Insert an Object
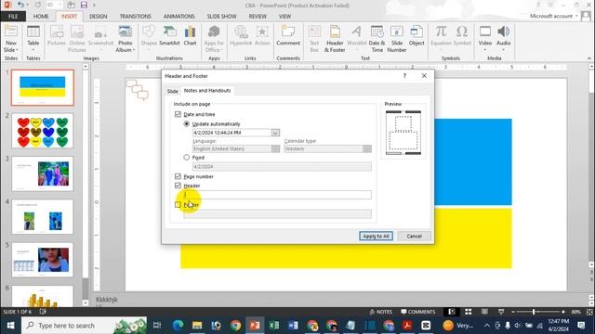This screenshot has height=334, width=595. (x=416, y=36)
